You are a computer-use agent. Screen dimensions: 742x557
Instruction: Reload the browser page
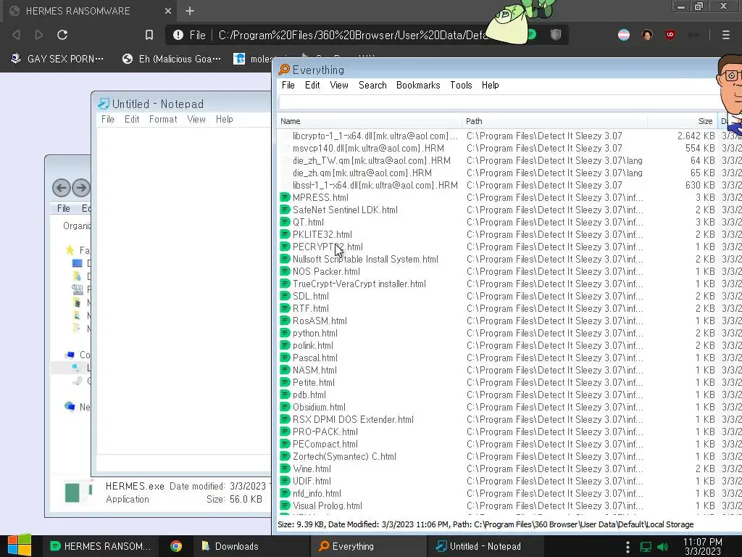[62, 35]
